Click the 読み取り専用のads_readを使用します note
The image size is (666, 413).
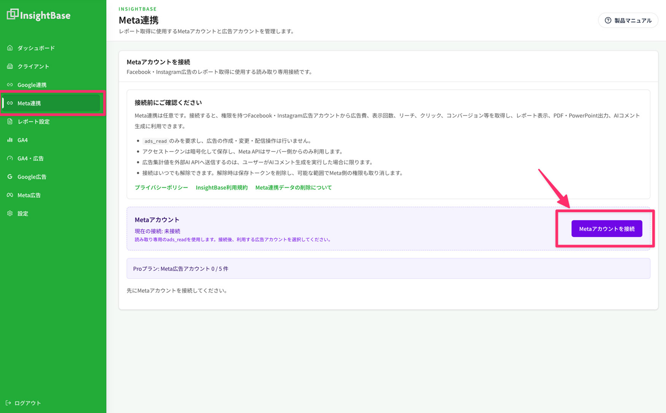tap(233, 240)
